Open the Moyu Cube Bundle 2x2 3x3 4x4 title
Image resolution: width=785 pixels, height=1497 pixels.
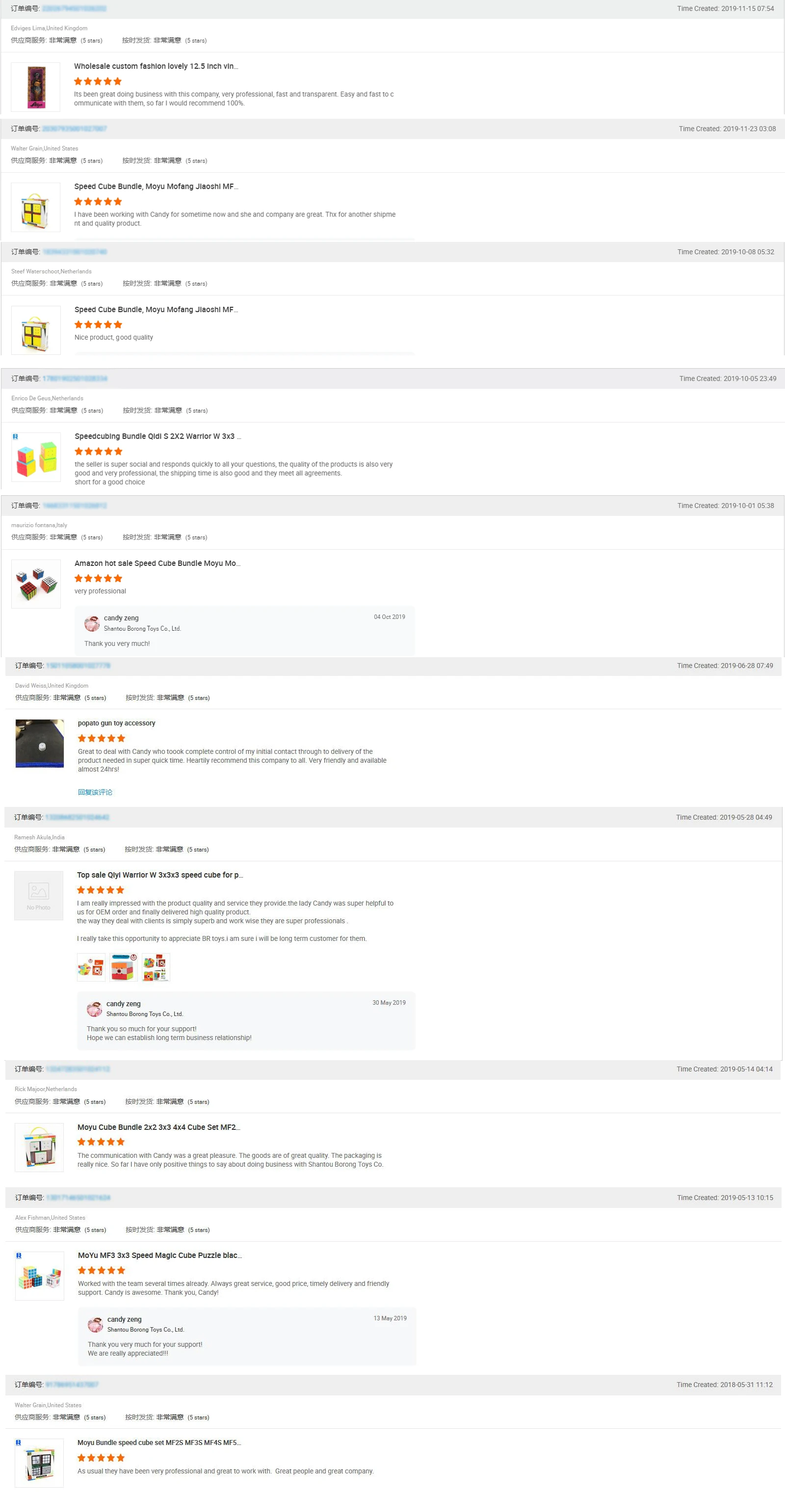158,1127
